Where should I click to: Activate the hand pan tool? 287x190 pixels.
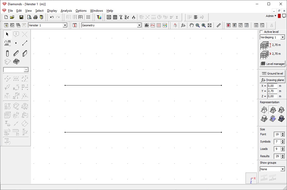191,25
